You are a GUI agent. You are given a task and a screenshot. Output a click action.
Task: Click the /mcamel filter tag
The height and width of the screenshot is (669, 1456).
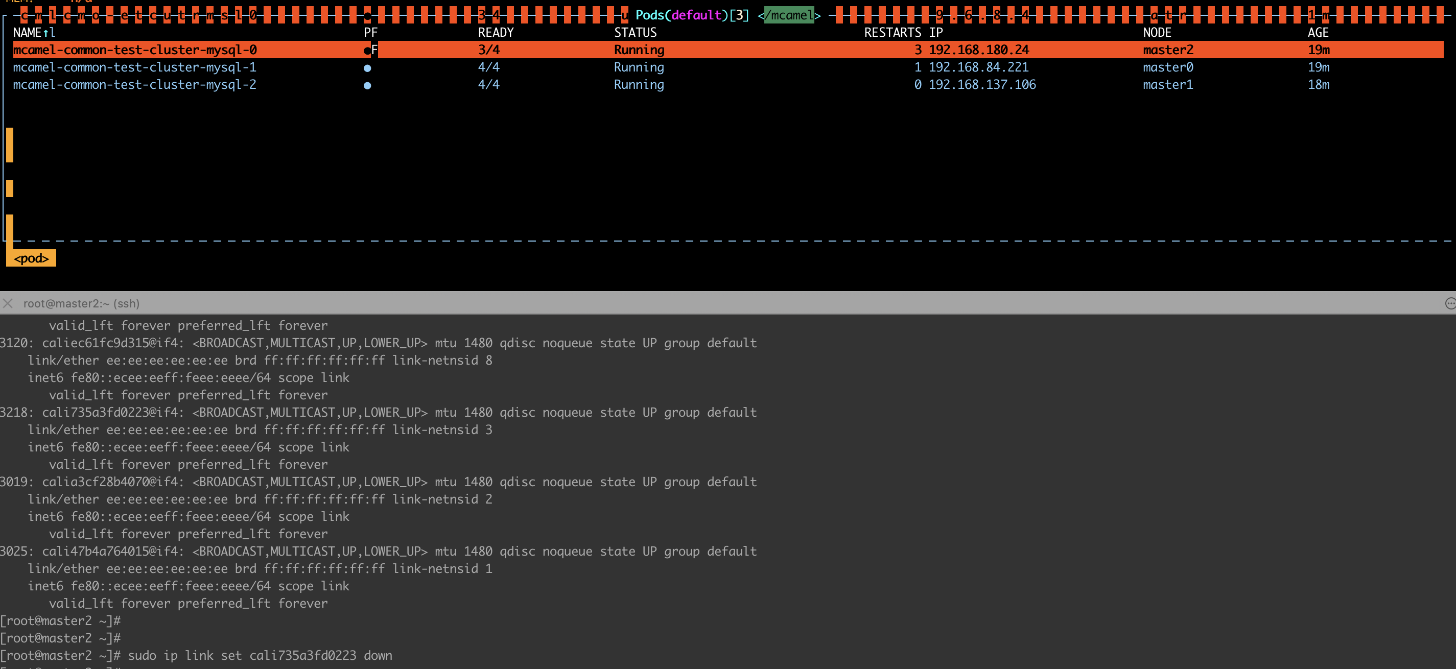pyautogui.click(x=789, y=15)
